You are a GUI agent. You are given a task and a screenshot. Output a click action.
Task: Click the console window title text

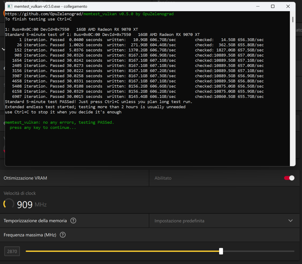pyautogui.click(x=51, y=6)
